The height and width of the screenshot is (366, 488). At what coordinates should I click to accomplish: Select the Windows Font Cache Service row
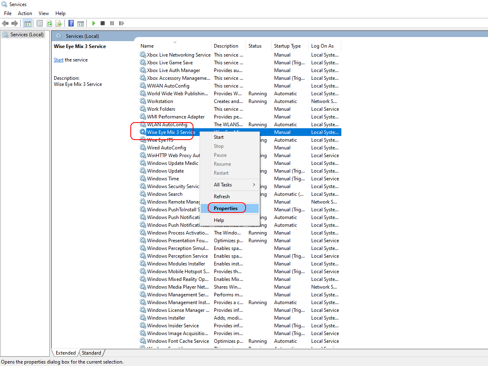pyautogui.click(x=178, y=341)
